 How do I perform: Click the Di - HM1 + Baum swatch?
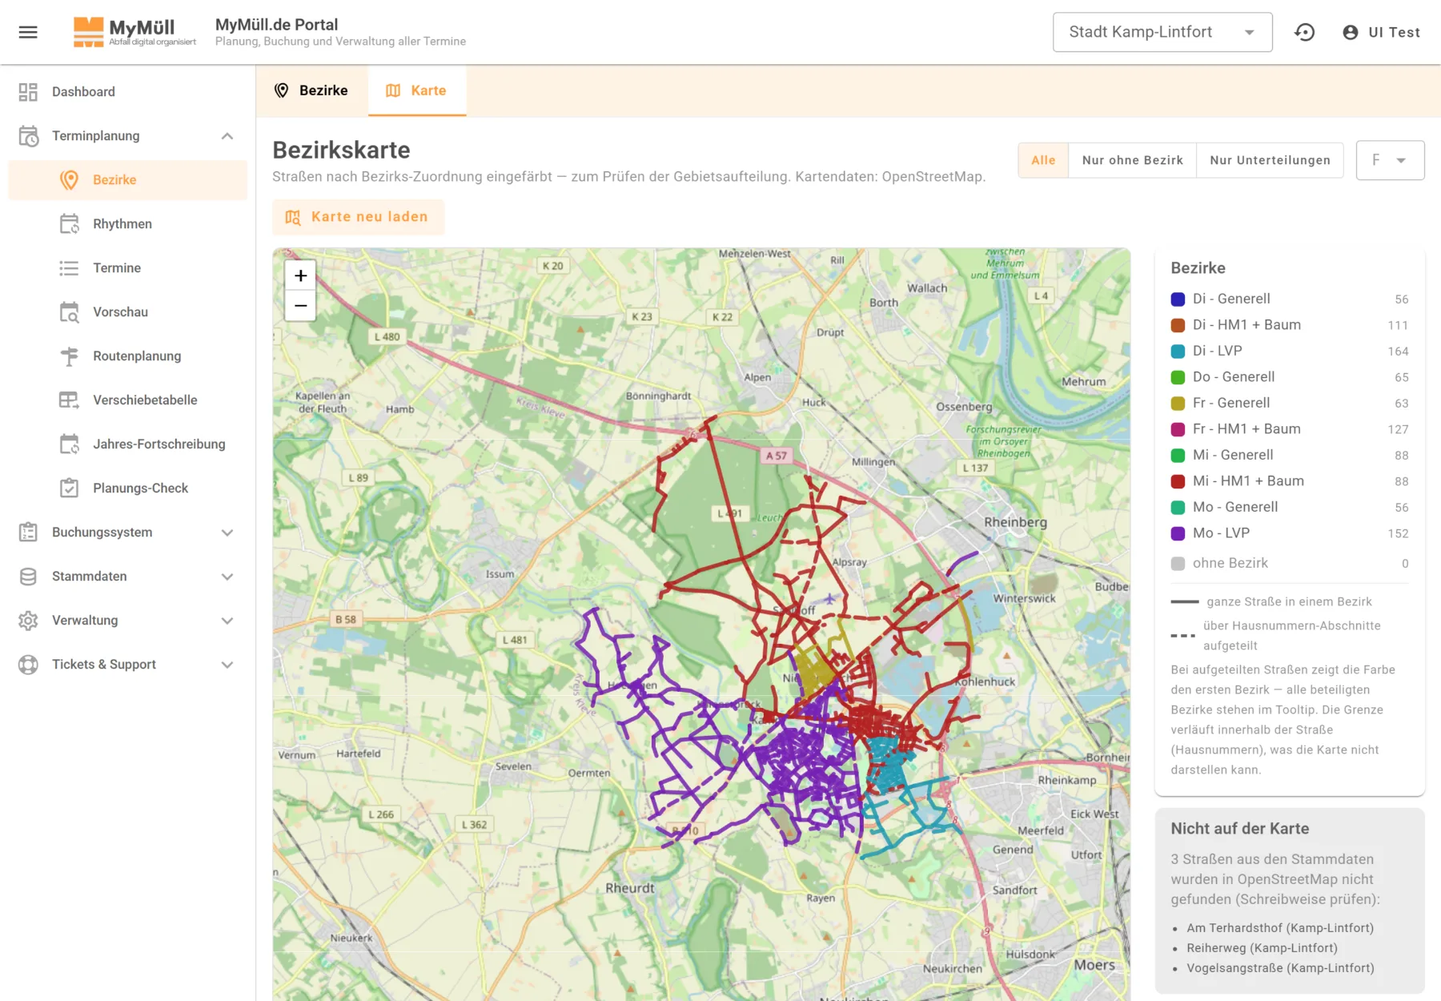tap(1178, 325)
